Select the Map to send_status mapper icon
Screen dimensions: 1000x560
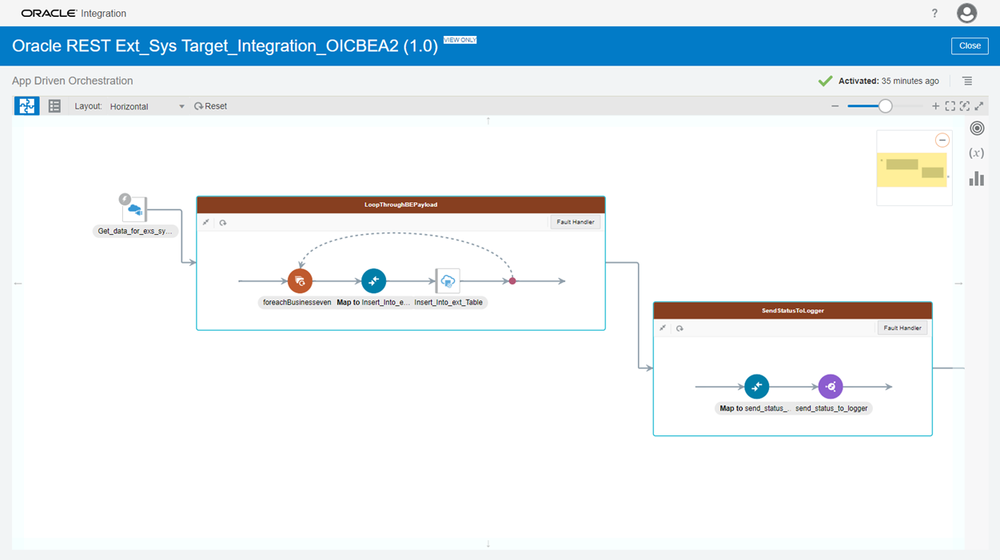coord(756,387)
